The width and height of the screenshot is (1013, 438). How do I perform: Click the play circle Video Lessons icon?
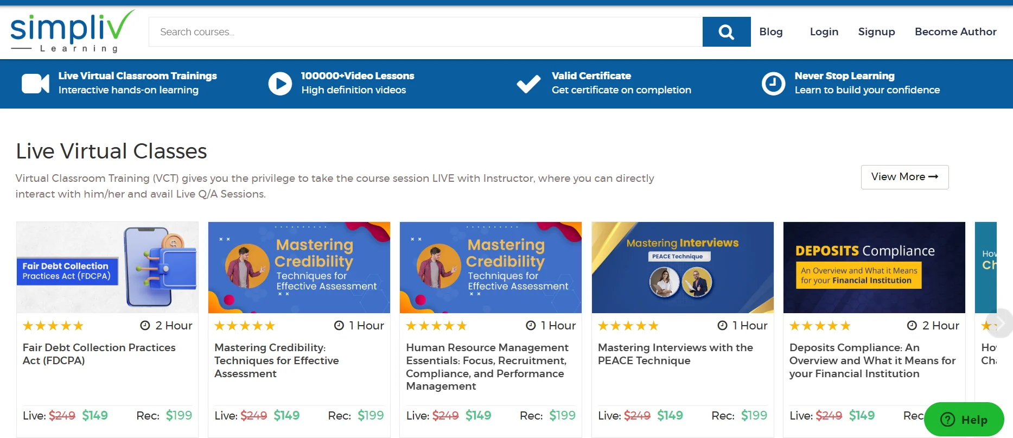pyautogui.click(x=280, y=84)
